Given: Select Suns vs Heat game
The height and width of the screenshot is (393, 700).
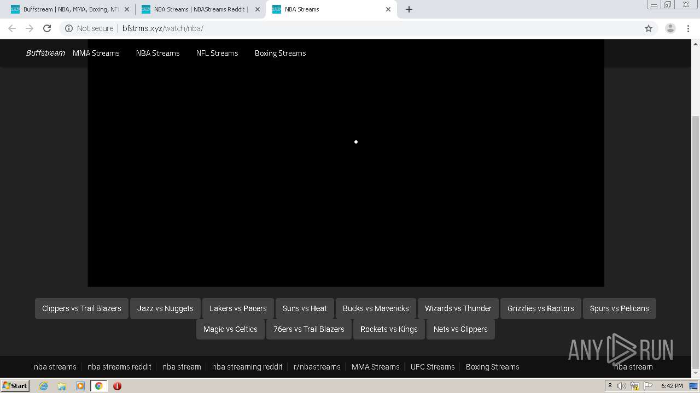Looking at the screenshot, I should pyautogui.click(x=305, y=308).
